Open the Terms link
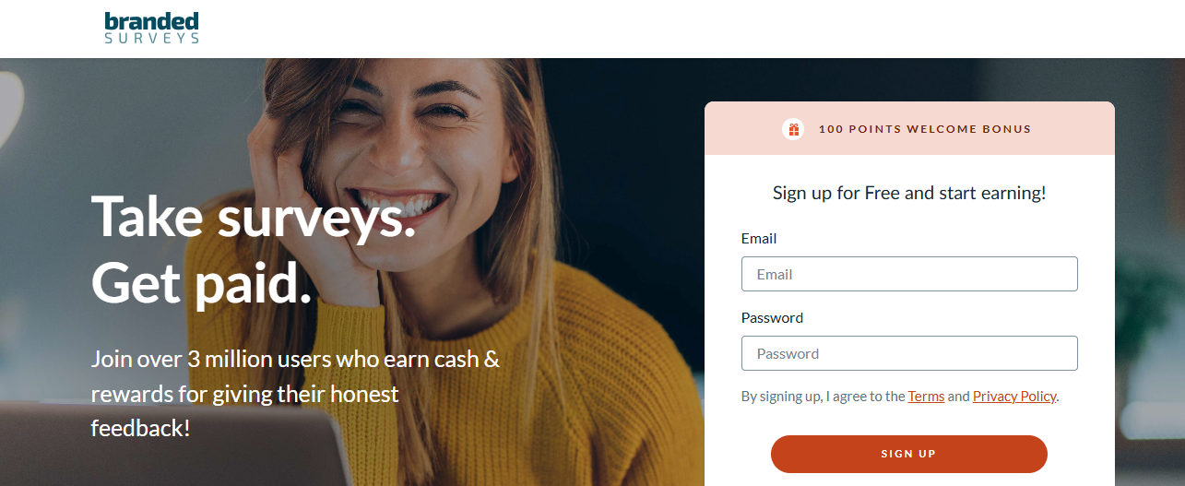 (x=926, y=396)
